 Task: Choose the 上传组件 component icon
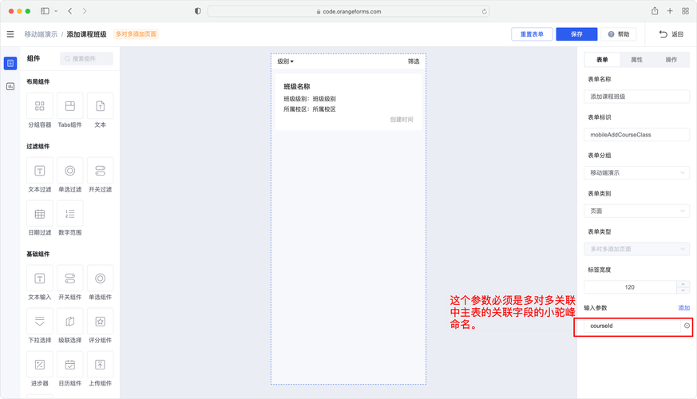tap(100, 365)
